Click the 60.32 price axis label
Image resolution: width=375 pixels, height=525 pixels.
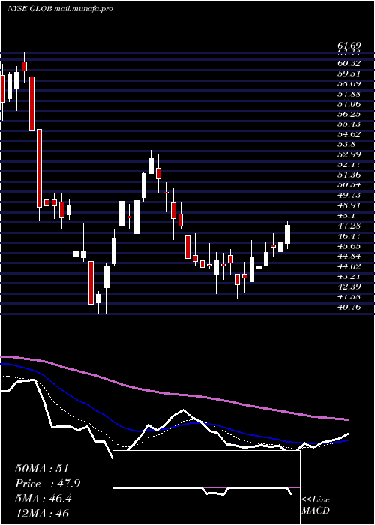tap(349, 63)
